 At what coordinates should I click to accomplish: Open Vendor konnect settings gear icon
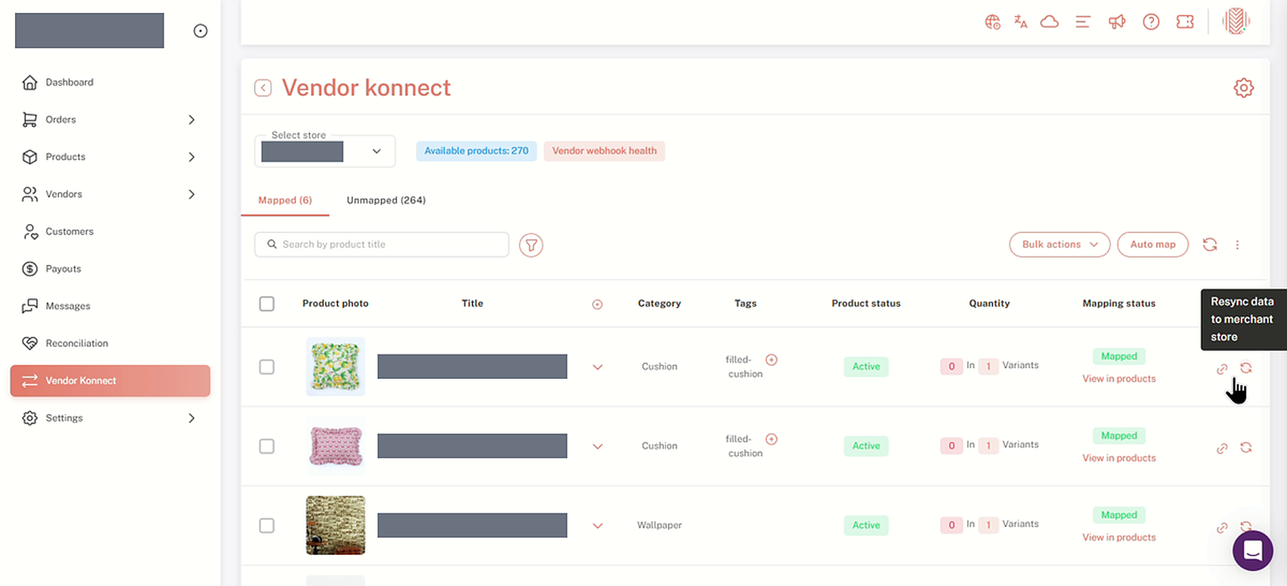1244,88
